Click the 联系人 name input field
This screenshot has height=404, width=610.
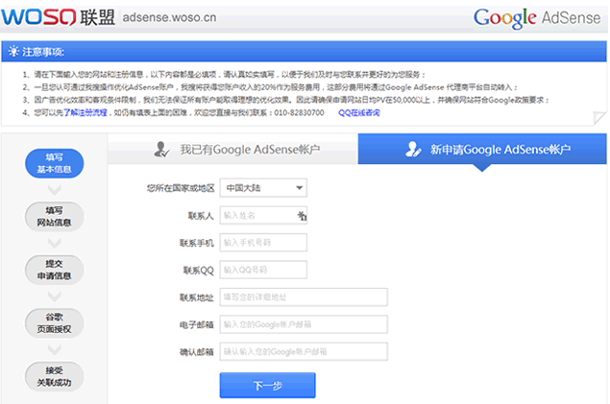point(263,215)
